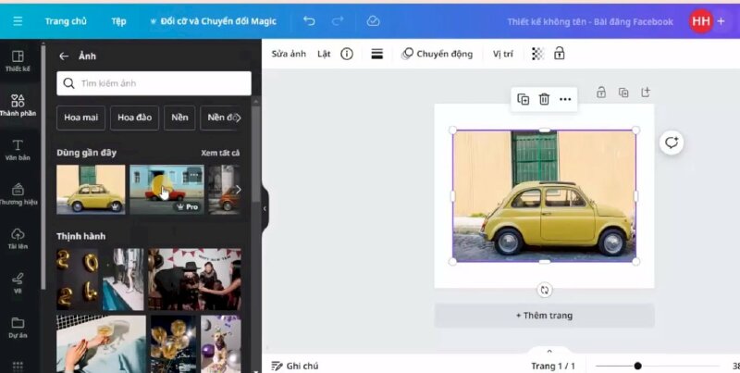Open the transparency checkerboard icon
The width and height of the screenshot is (740, 373).
pos(537,54)
